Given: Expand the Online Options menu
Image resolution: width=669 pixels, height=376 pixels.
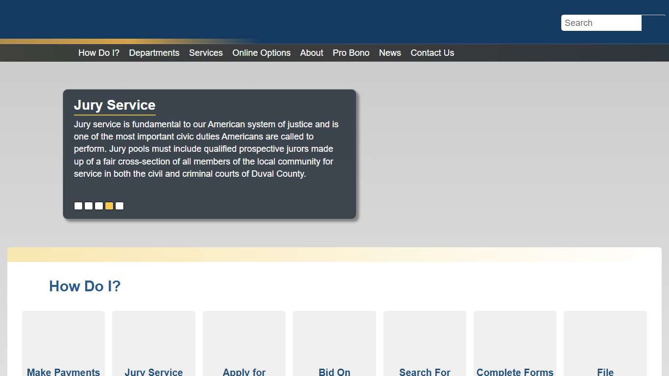Looking at the screenshot, I should tap(261, 53).
